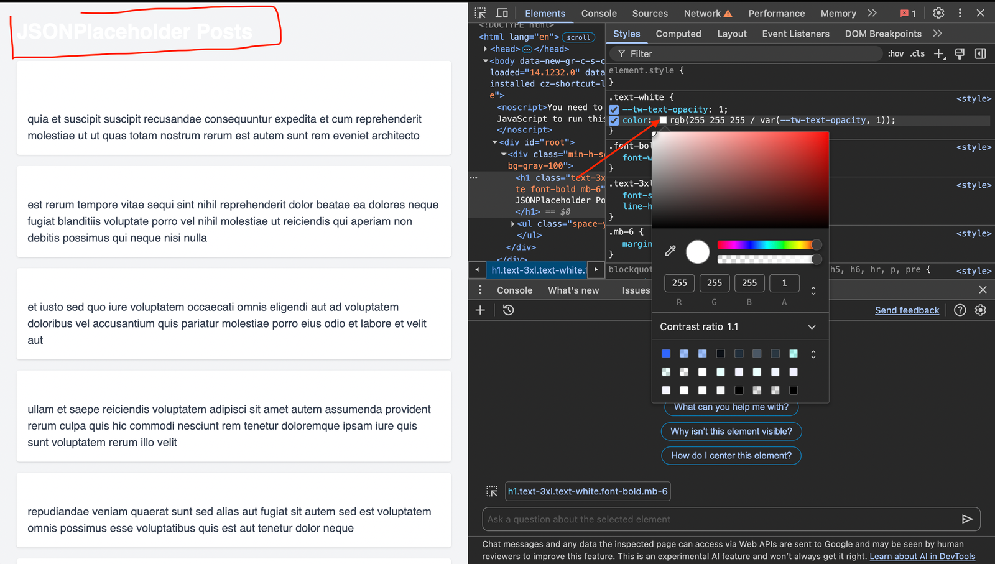The height and width of the screenshot is (564, 995).
Task: Switch to the What's new drawer tab
Action: click(573, 290)
